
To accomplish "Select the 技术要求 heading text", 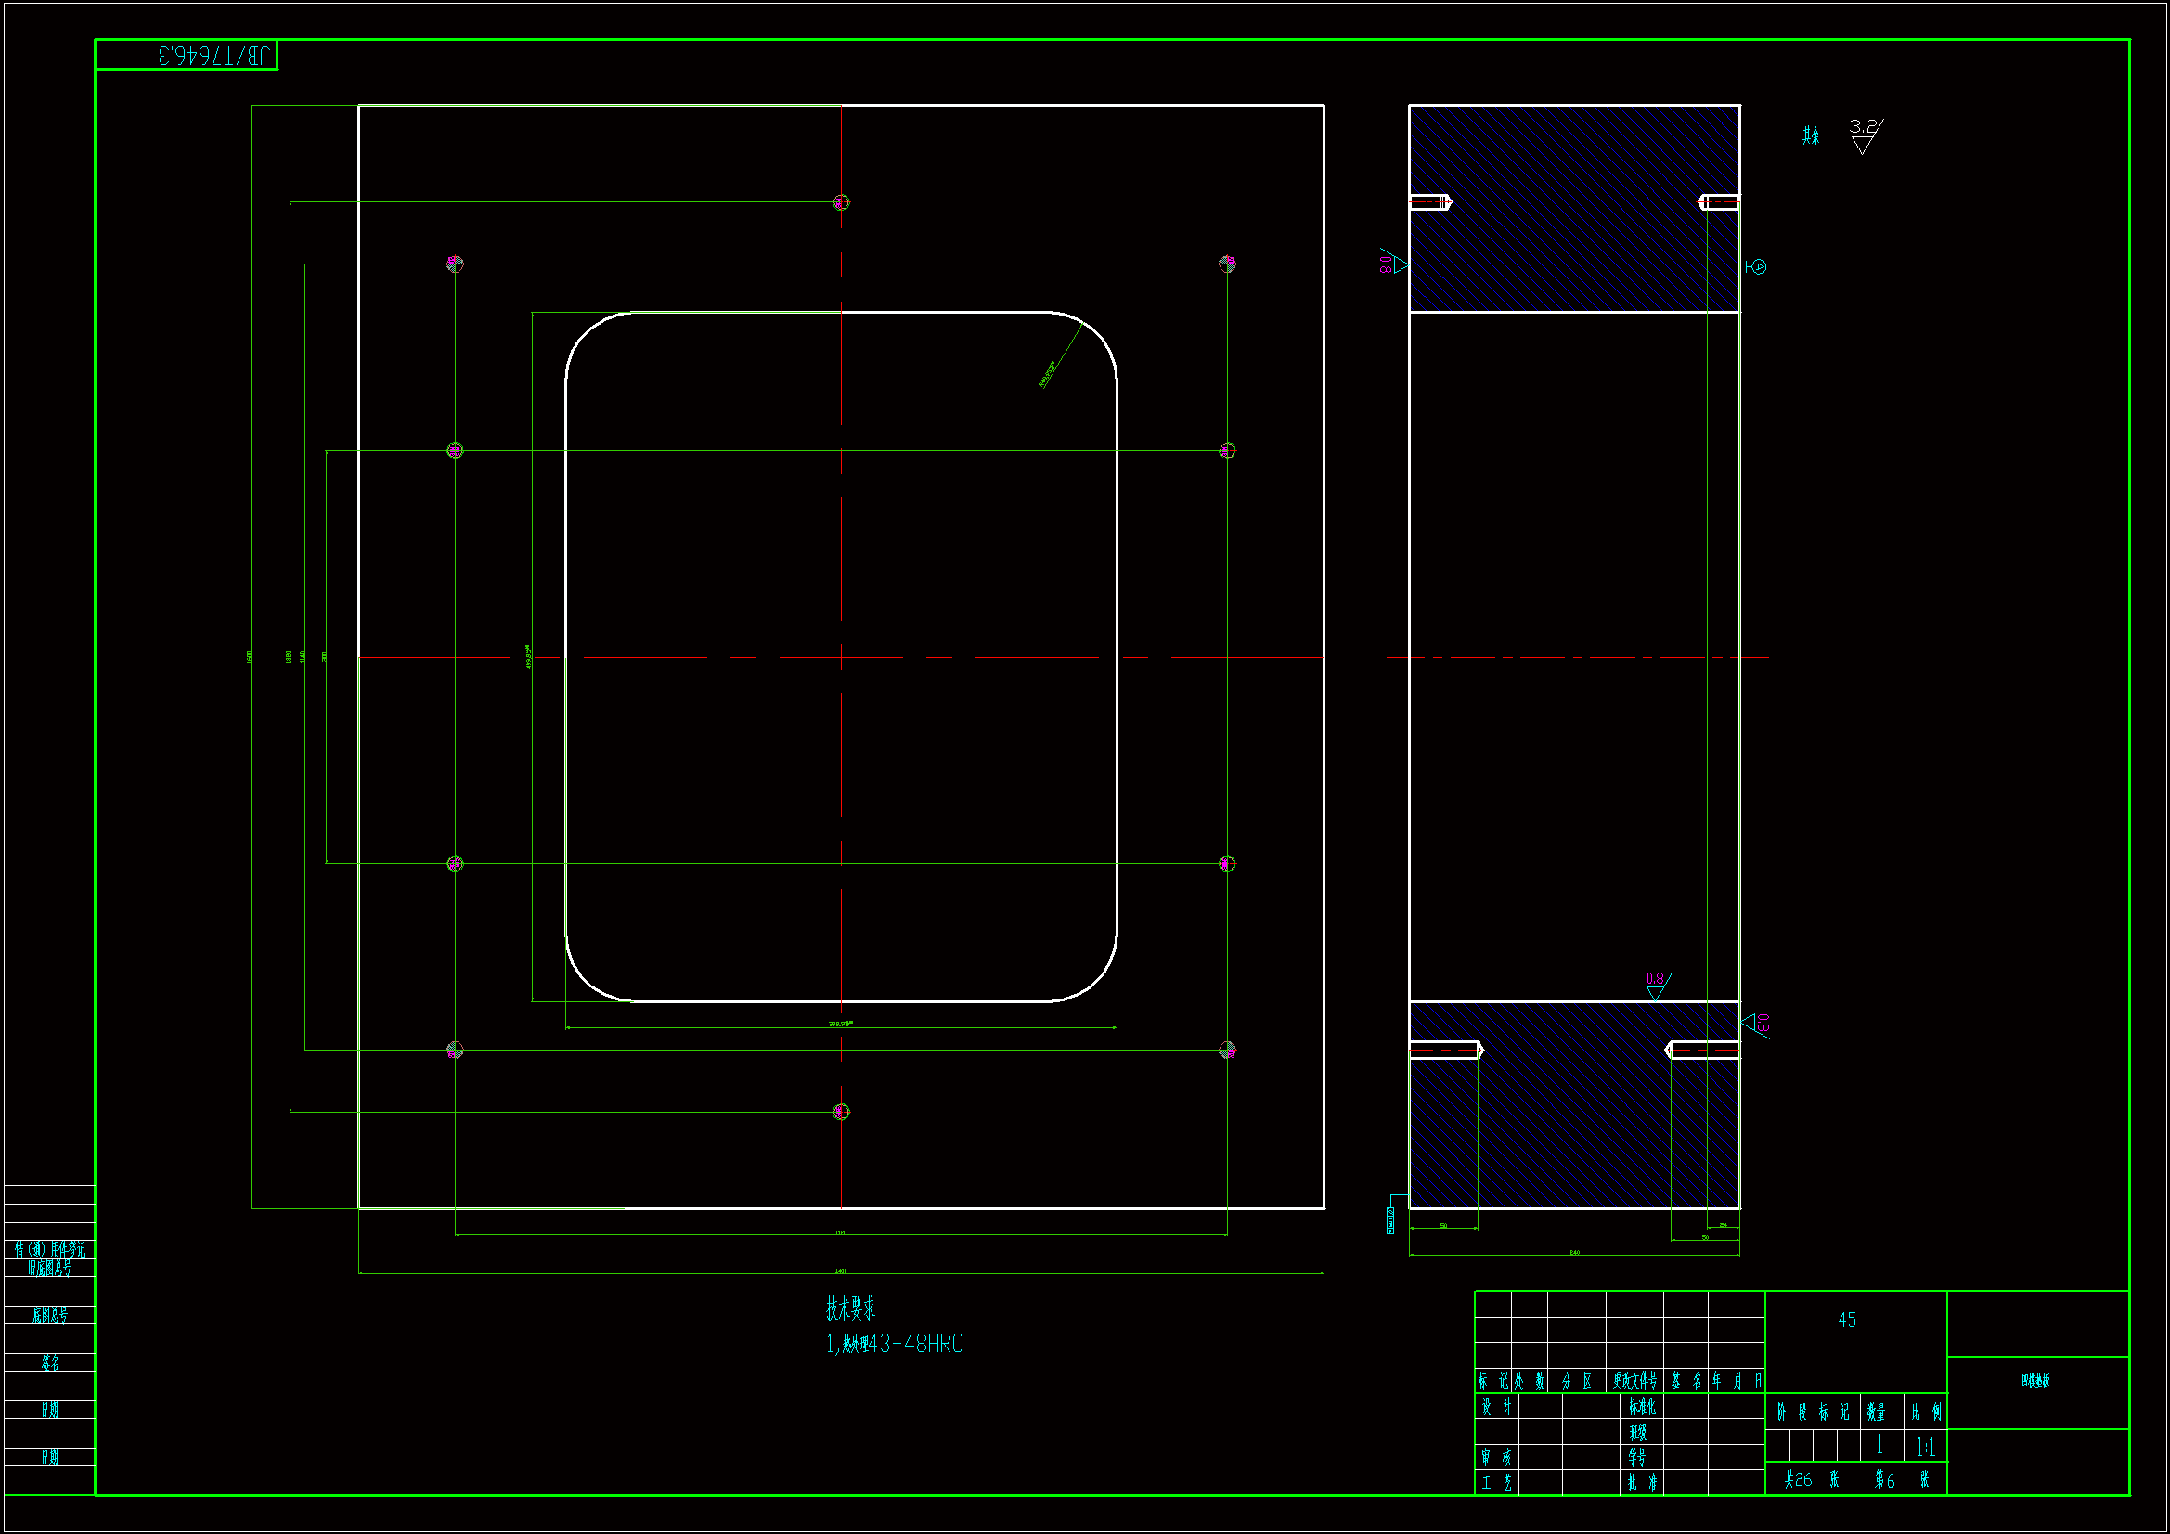I will pos(850,1308).
